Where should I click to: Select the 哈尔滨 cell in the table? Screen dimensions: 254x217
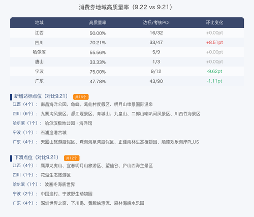tap(39, 52)
